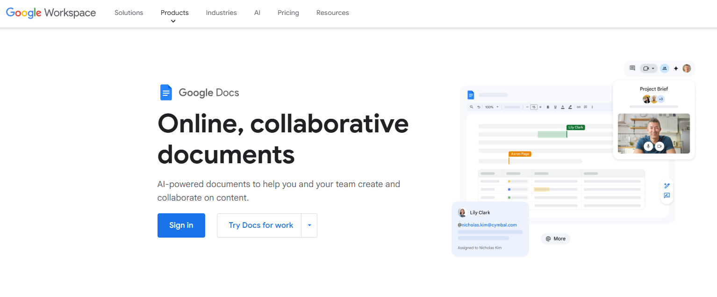Click the bold B in illustrated toolbar
Image resolution: width=717 pixels, height=297 pixels.
pyautogui.click(x=548, y=107)
